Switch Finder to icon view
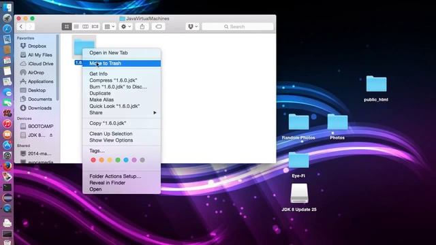The image size is (436, 245). click(67, 27)
